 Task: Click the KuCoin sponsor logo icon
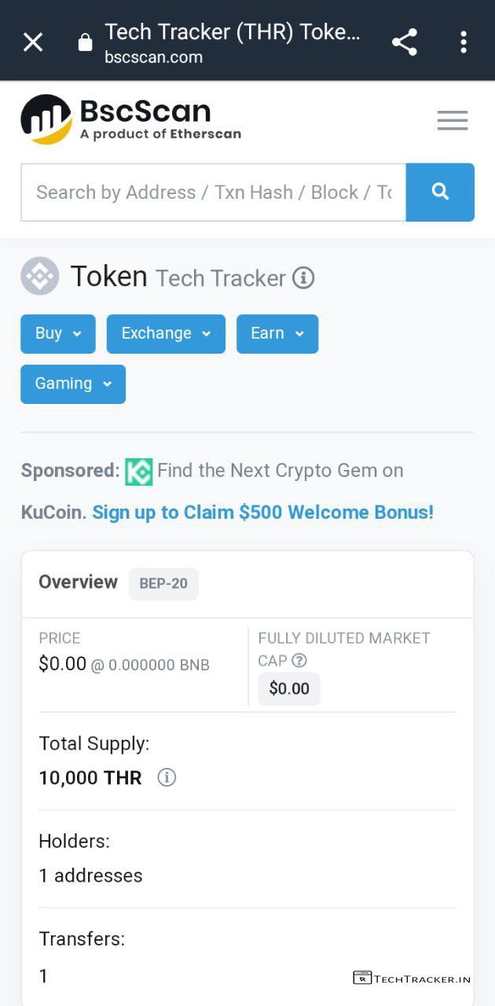(x=139, y=472)
